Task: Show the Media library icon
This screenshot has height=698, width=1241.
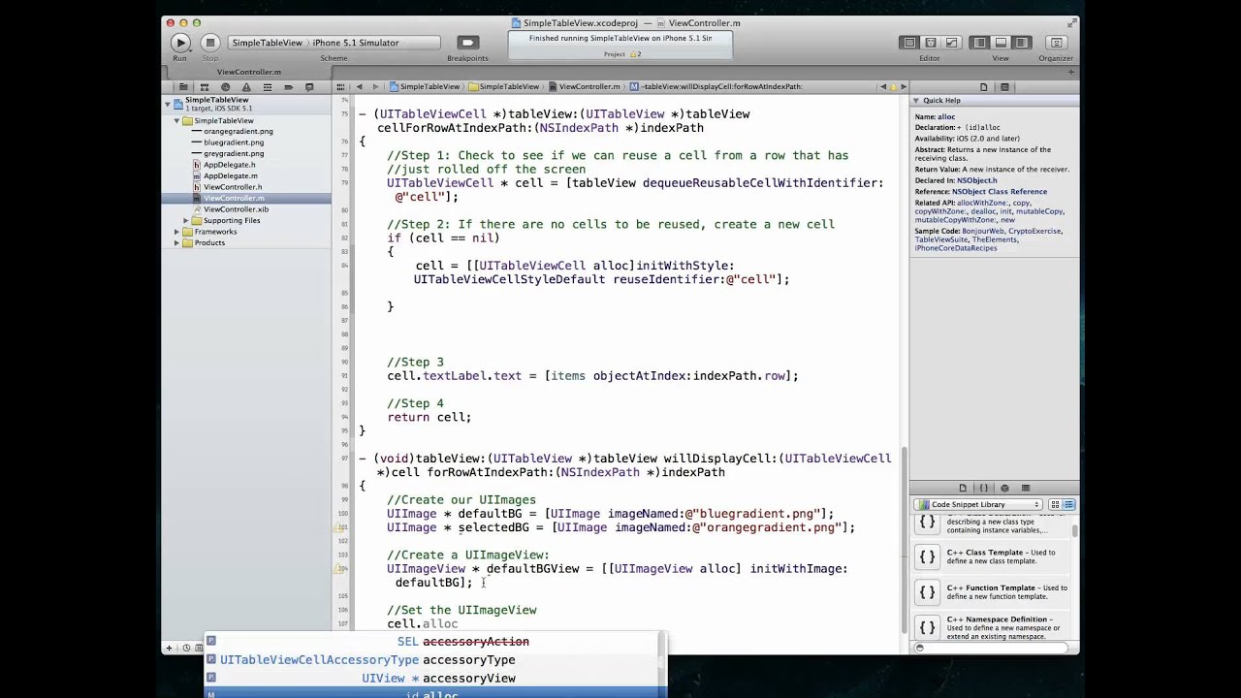Action: click(x=1026, y=489)
